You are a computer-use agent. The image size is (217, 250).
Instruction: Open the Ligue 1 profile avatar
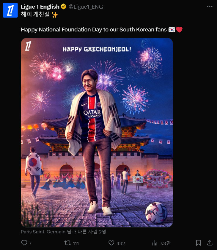pos(10,10)
